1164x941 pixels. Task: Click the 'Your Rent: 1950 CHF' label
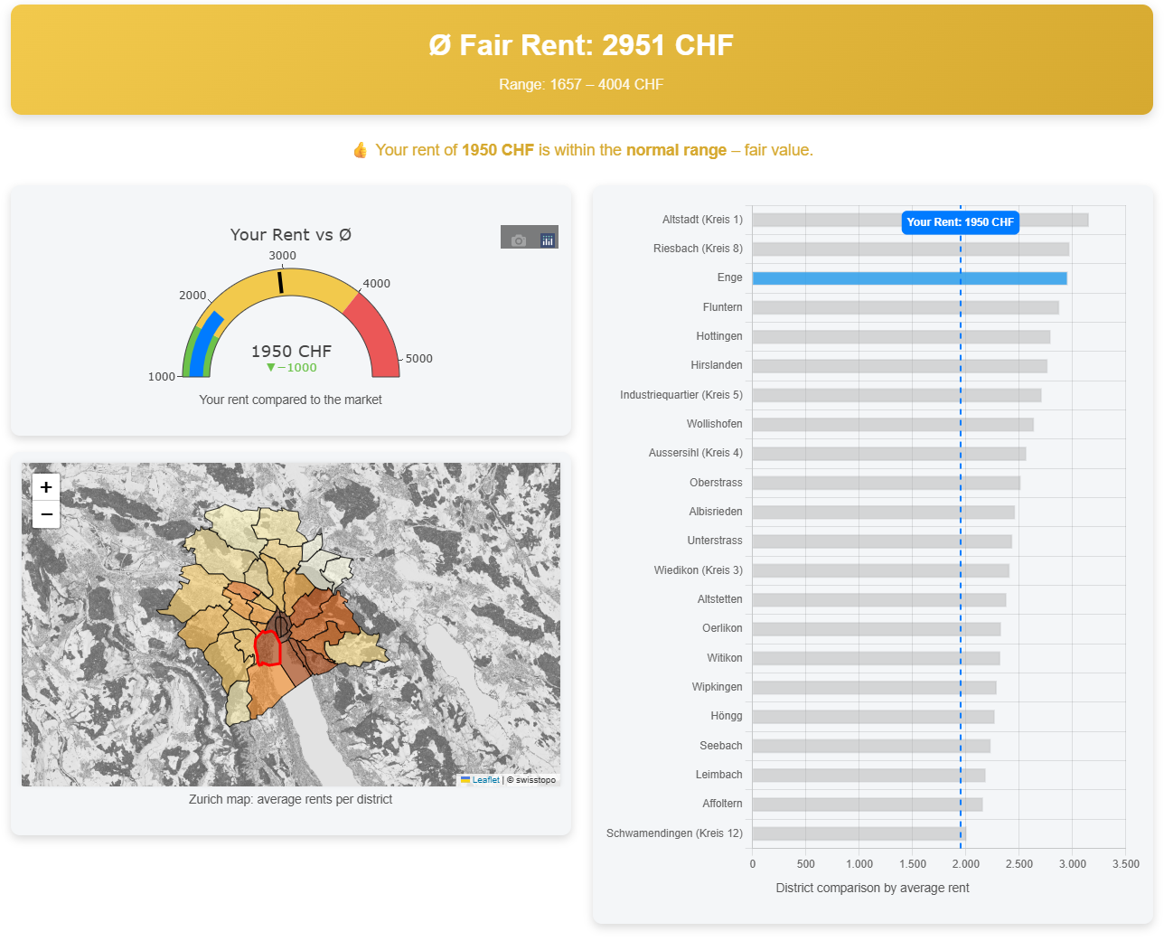pyautogui.click(x=960, y=222)
